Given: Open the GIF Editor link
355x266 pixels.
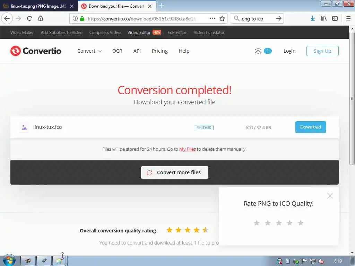Looking at the screenshot, I should coord(177,32).
